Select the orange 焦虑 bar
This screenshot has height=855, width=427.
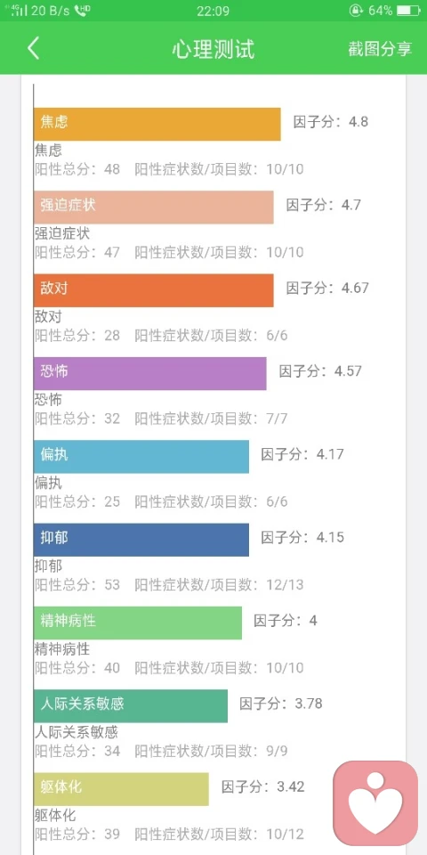click(x=157, y=125)
